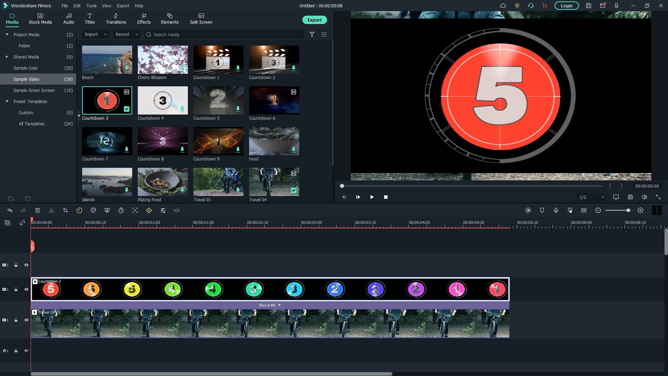Viewport: 668px width, 376px height.
Task: Click the Login button
Action: pos(566,6)
